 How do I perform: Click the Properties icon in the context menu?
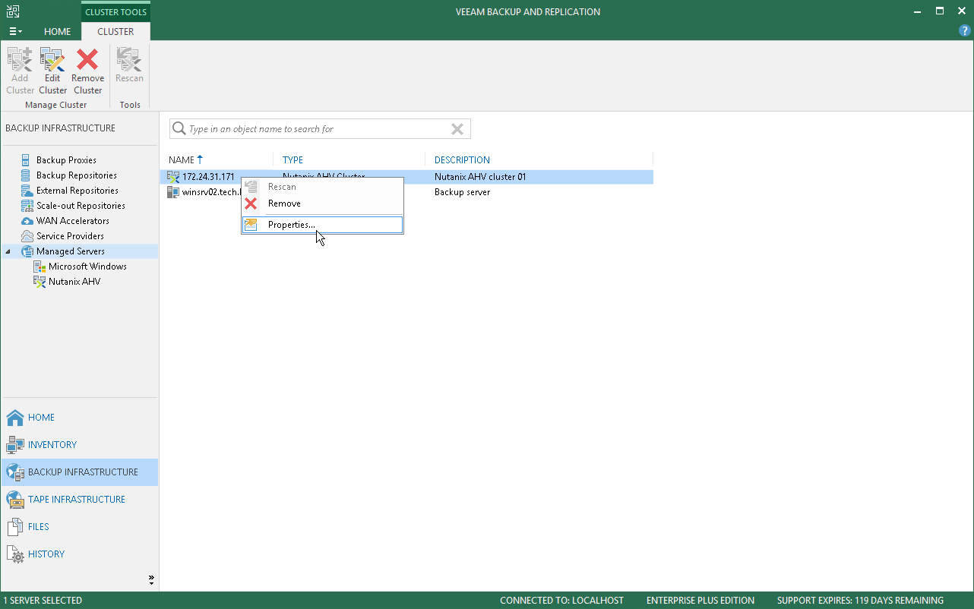click(x=251, y=225)
